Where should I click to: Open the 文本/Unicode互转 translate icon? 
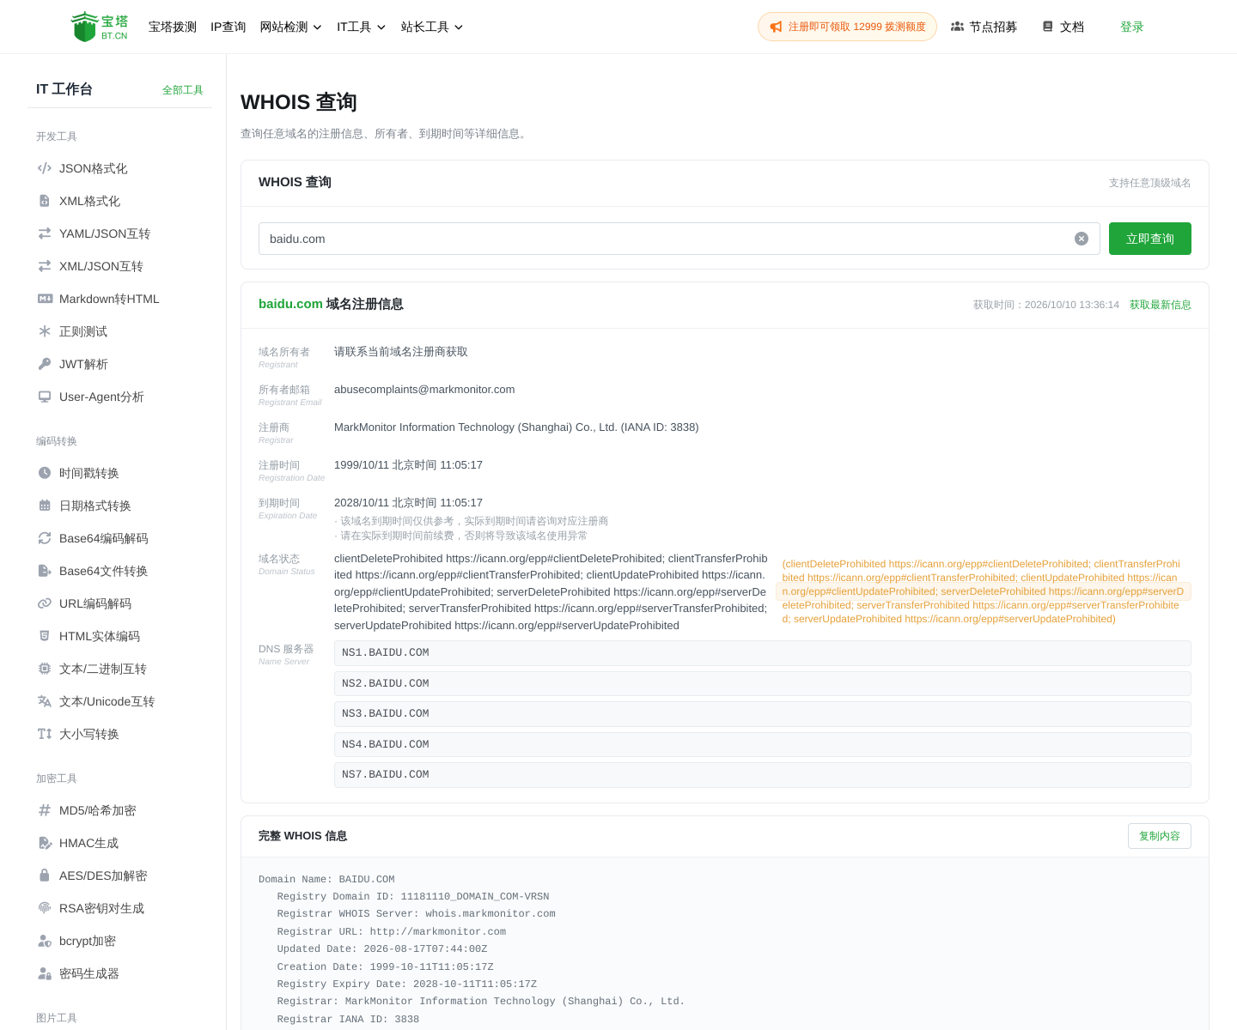45,701
